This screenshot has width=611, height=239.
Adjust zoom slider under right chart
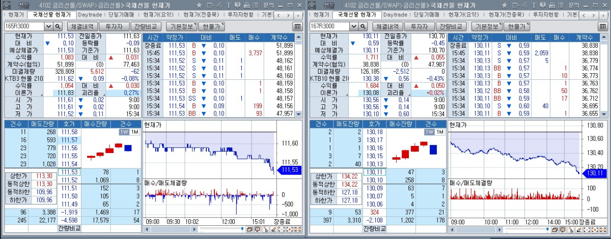pos(547,229)
